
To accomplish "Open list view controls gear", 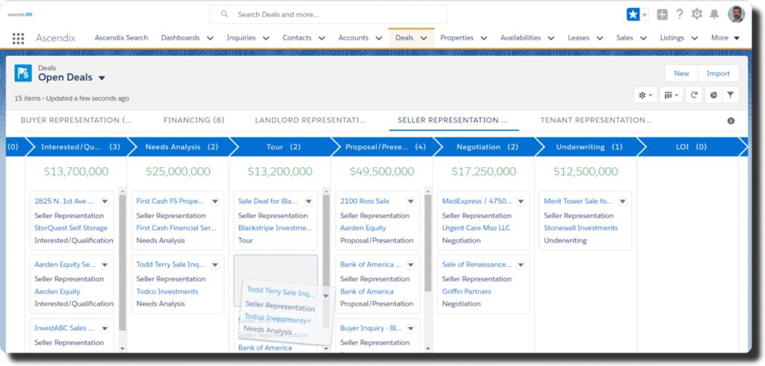I will [645, 95].
